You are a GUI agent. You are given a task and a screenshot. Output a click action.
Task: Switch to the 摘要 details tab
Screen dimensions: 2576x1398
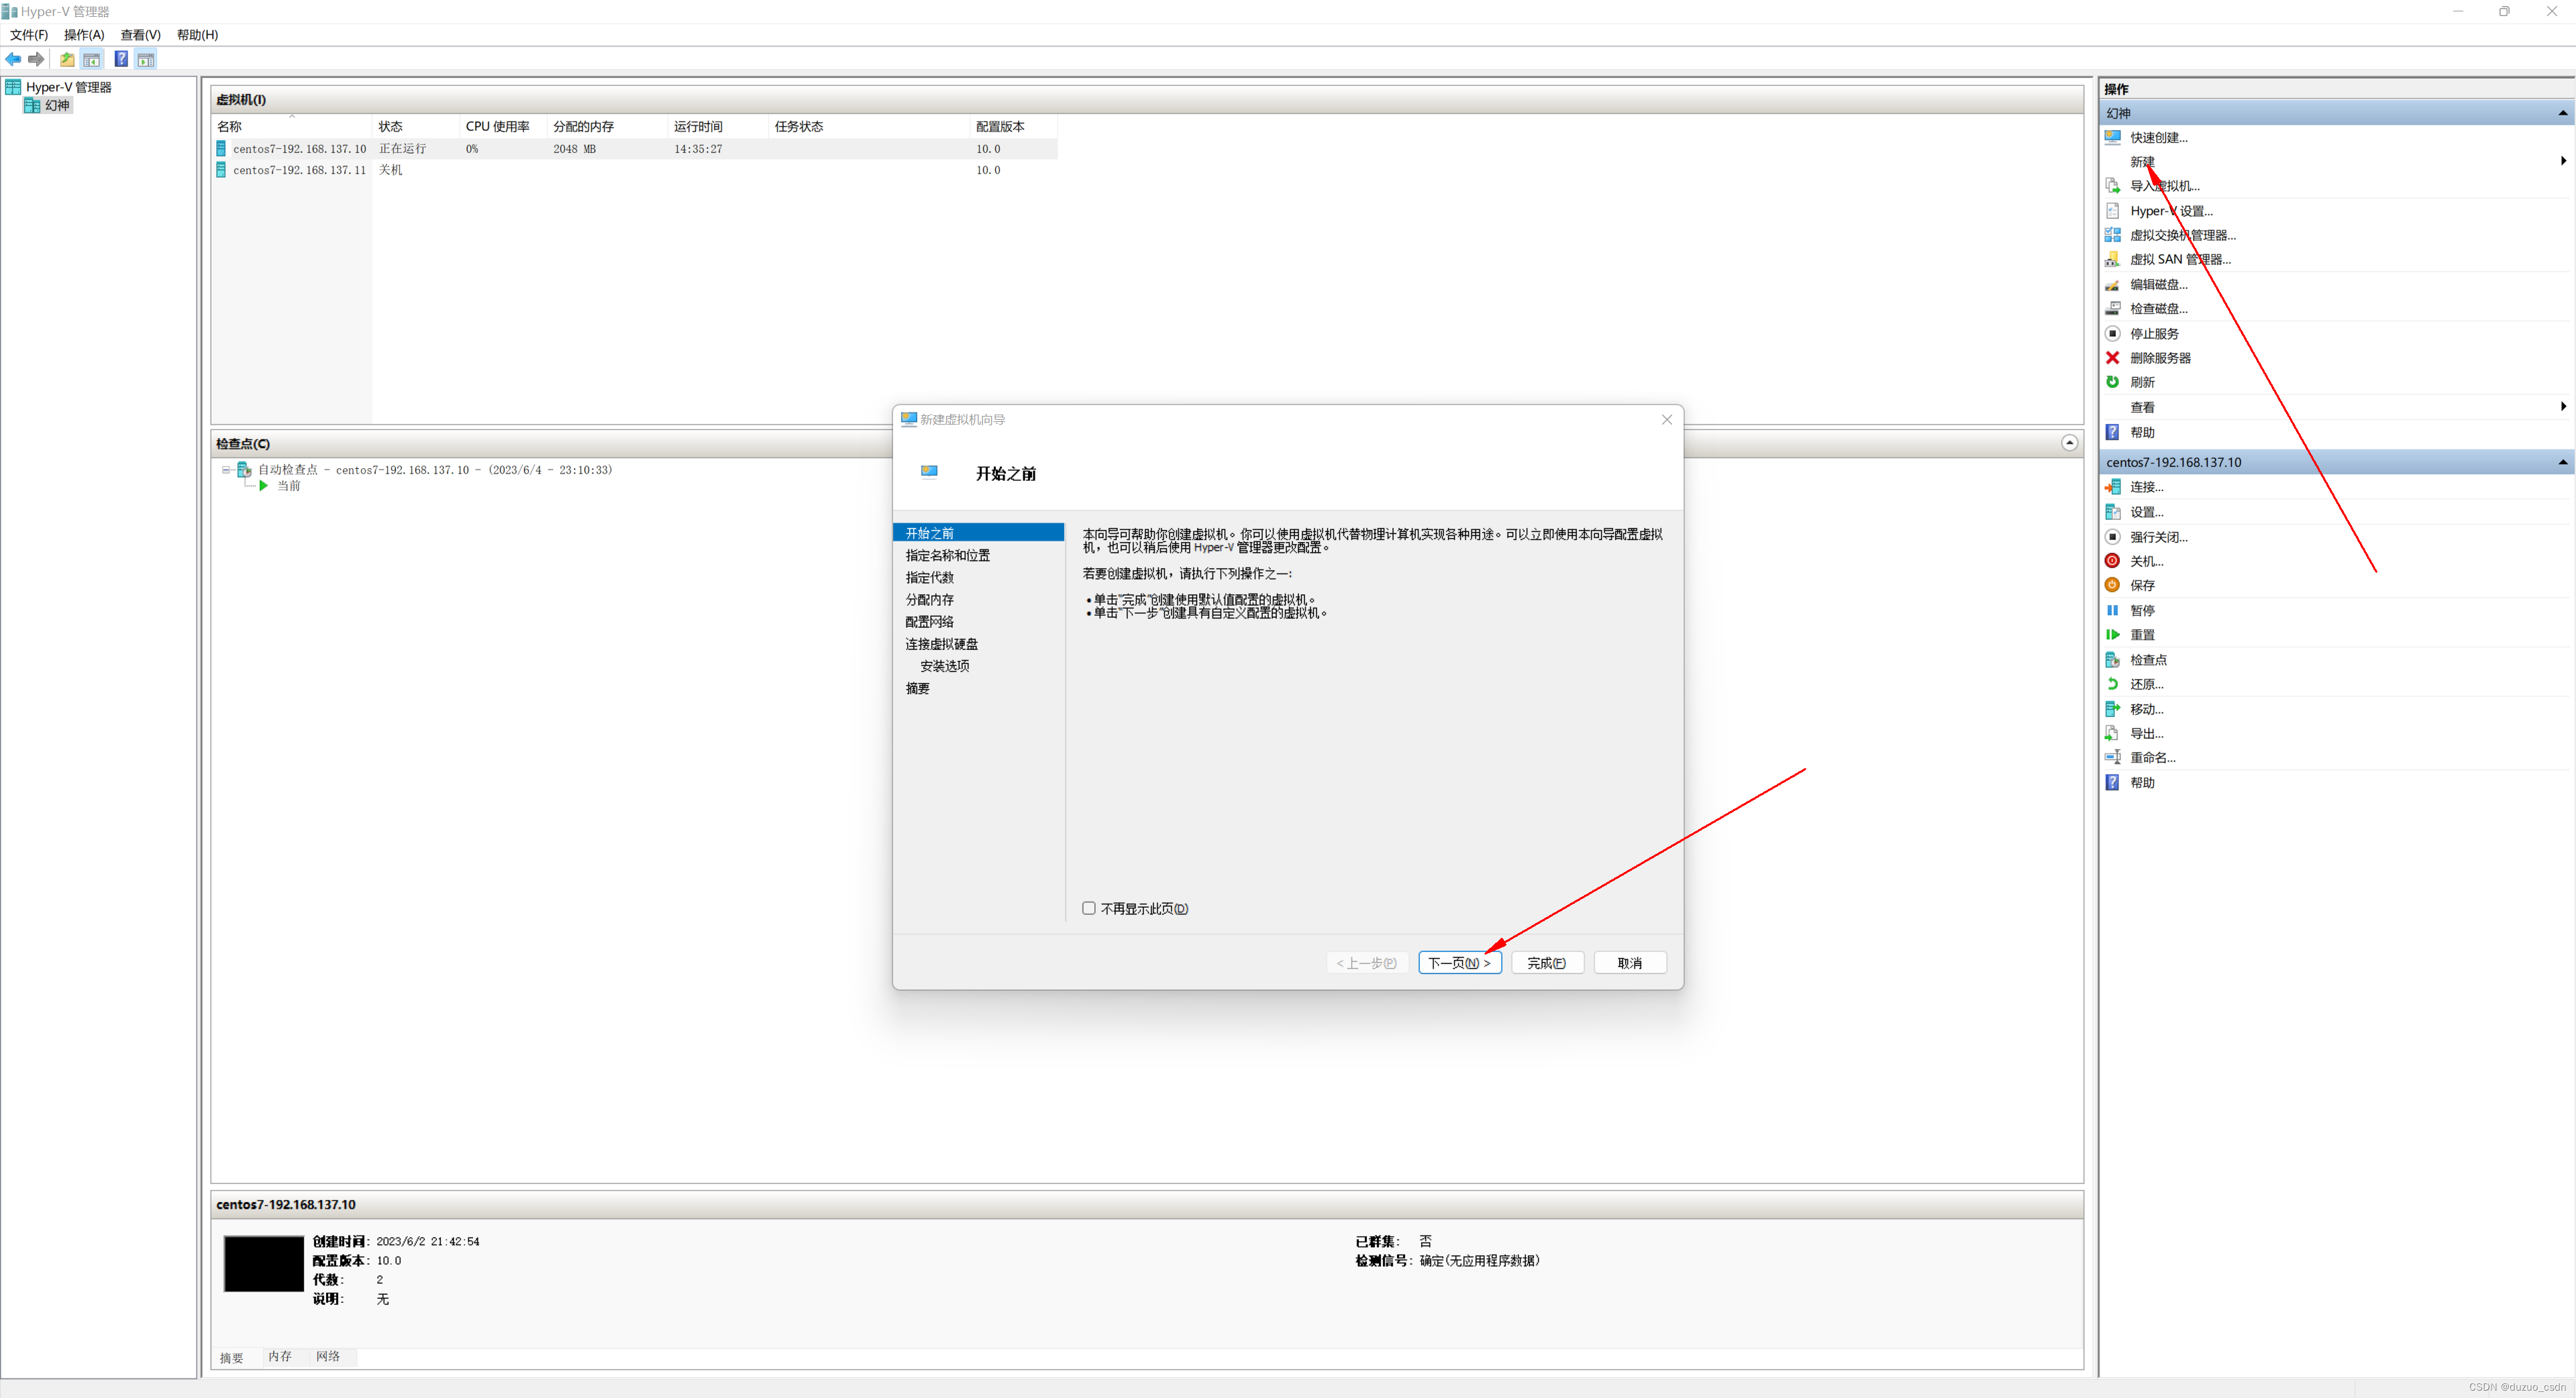pyautogui.click(x=231, y=1358)
